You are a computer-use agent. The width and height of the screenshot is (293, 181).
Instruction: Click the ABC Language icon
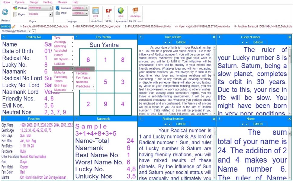coord(57,8)
